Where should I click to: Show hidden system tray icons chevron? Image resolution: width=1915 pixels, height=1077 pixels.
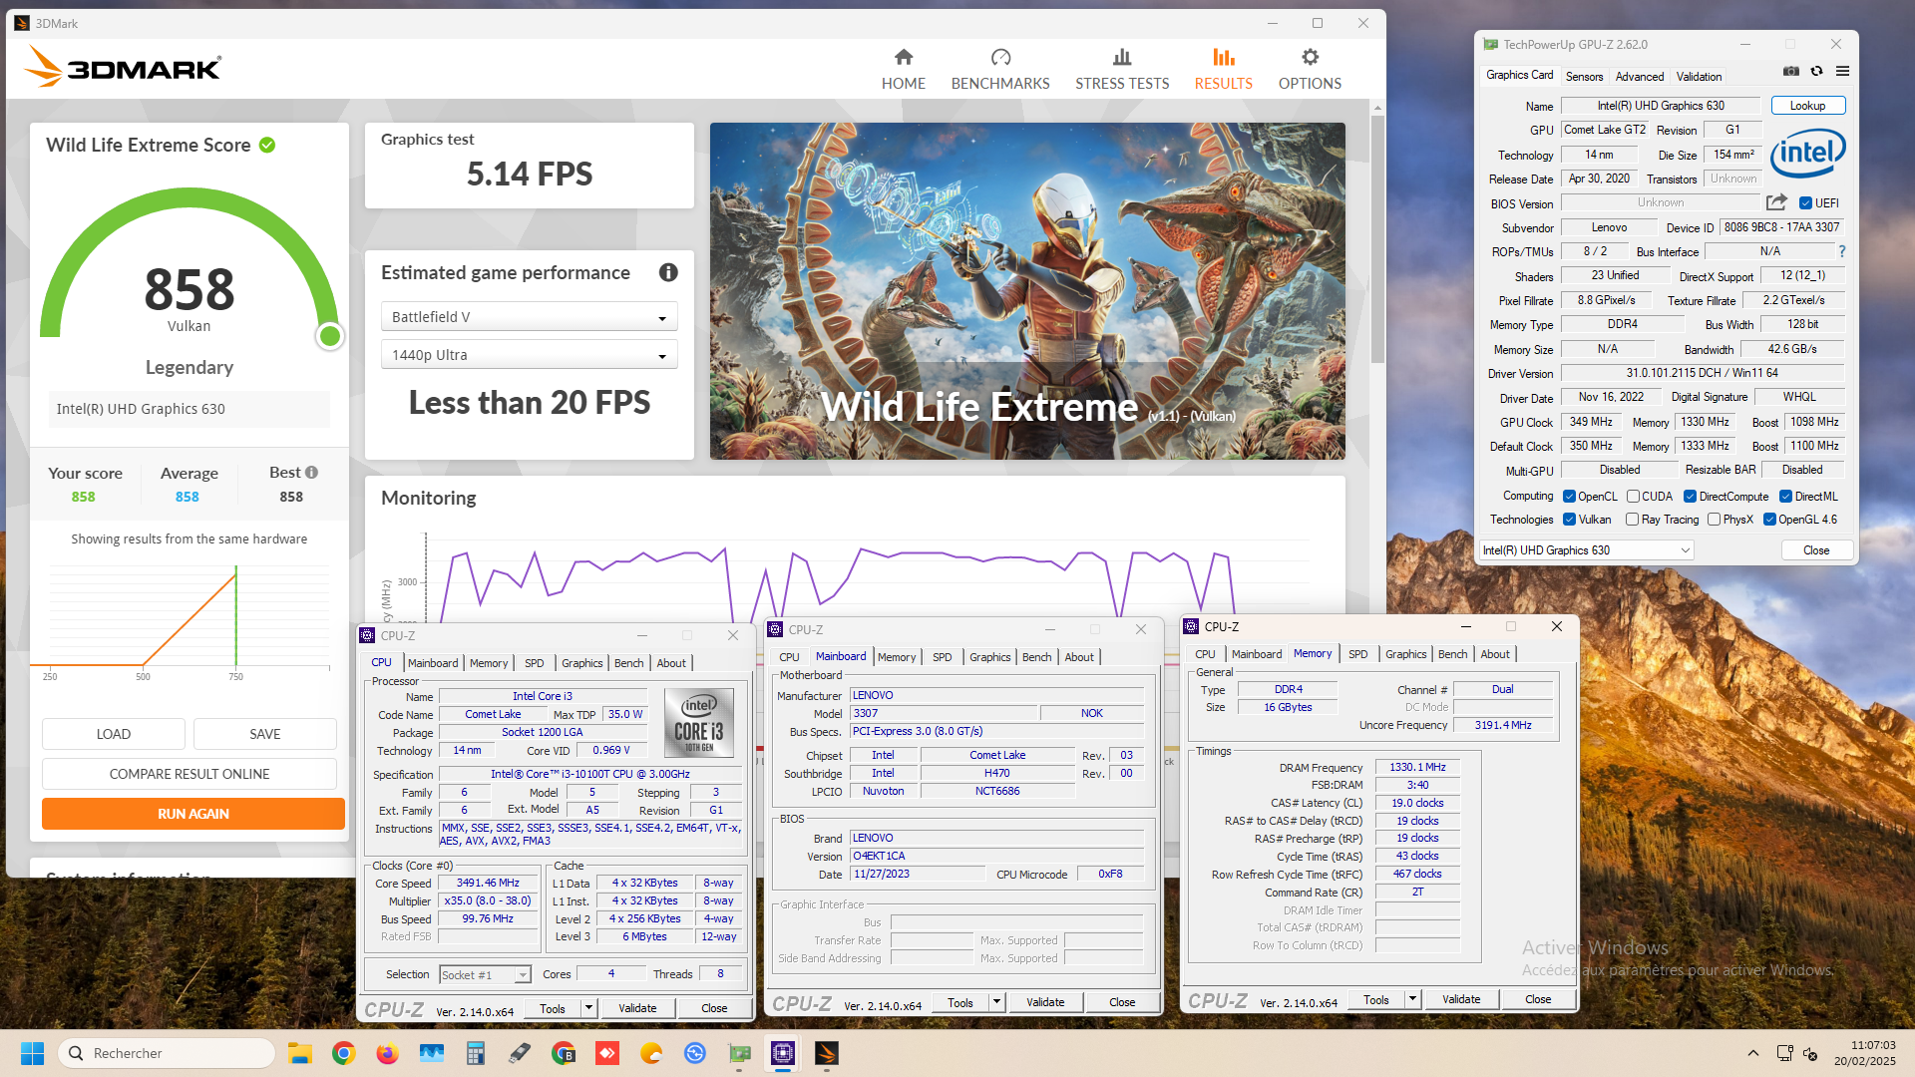1752,1053
